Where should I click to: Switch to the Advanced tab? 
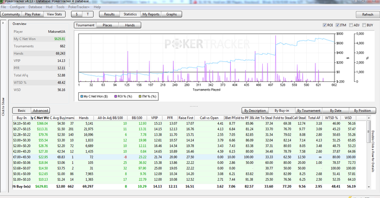pos(40,111)
